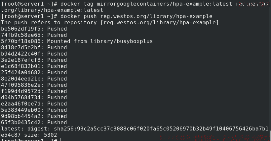Click layer ID 47f095836e2e
271x141 pixels.
(21, 85)
